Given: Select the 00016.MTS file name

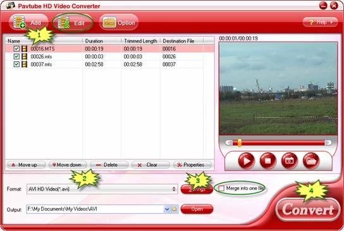Looking at the screenshot, I should tap(42, 49).
